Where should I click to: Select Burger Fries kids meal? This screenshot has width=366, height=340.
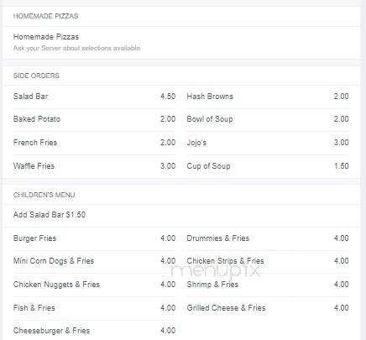point(94,238)
